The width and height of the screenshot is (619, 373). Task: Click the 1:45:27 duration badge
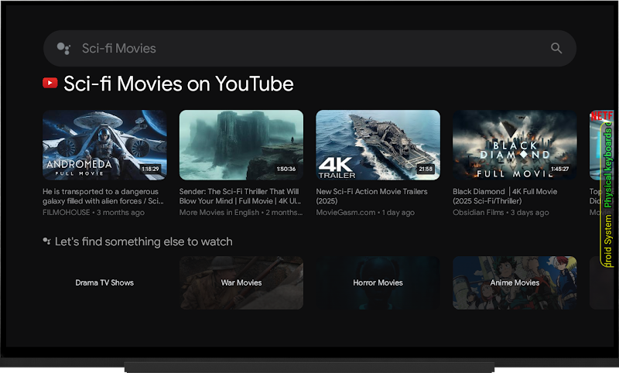click(x=559, y=169)
